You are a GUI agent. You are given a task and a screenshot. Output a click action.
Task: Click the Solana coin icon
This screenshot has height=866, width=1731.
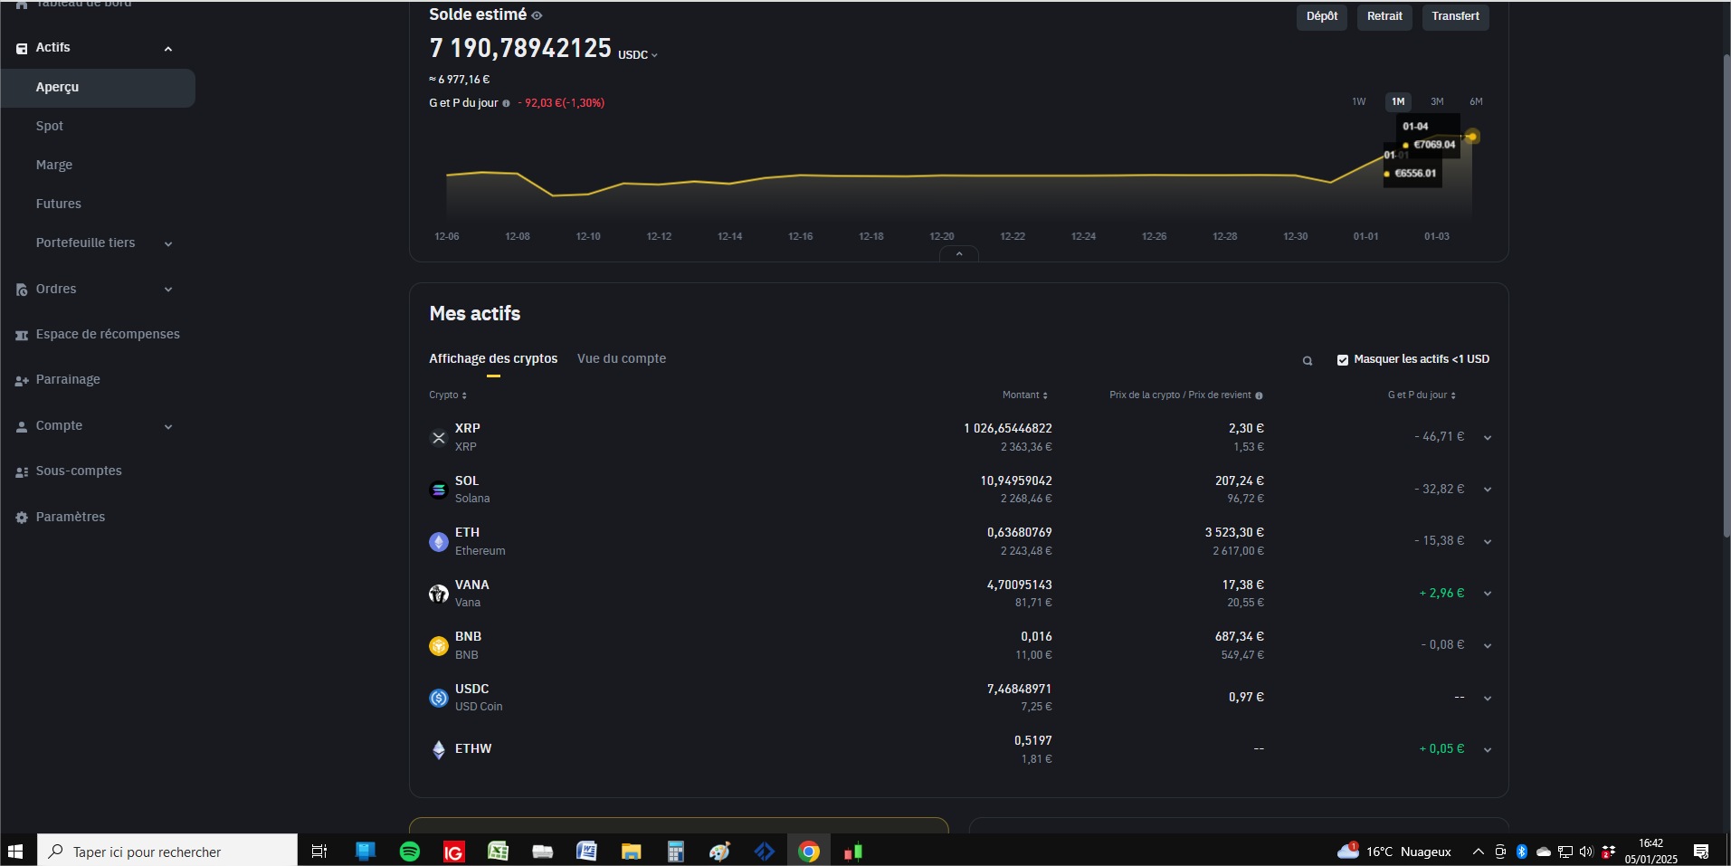click(439, 490)
